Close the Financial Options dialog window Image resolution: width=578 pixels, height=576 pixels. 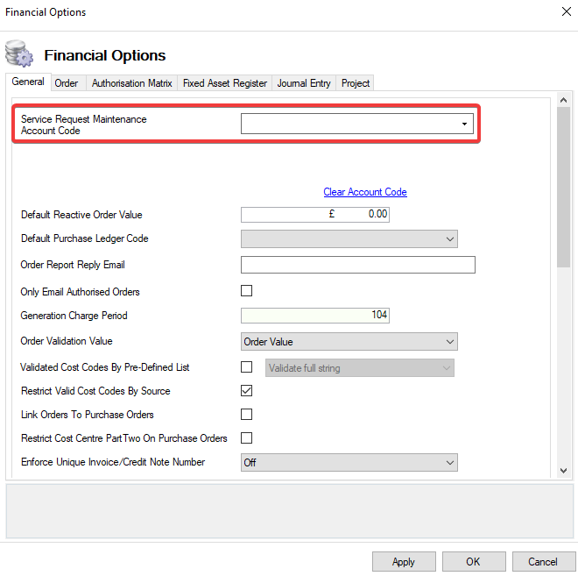(564, 12)
